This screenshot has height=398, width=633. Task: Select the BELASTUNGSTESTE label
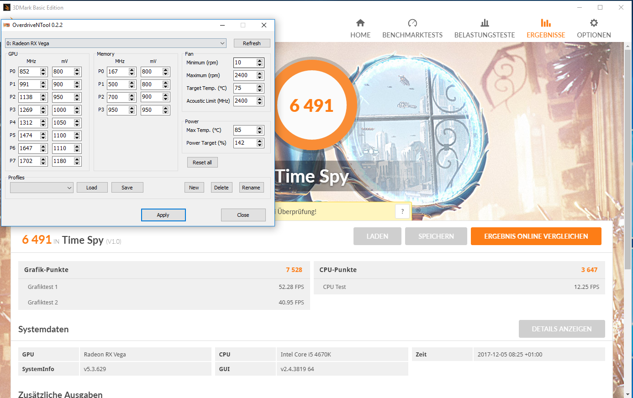click(485, 35)
